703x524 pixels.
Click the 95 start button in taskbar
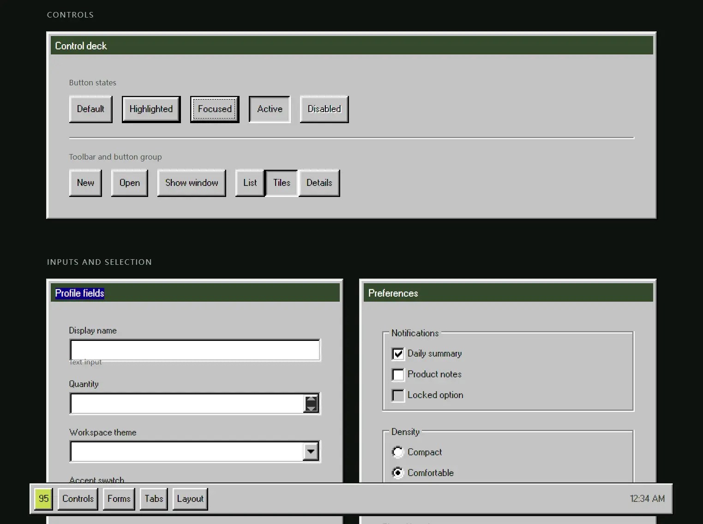click(44, 499)
